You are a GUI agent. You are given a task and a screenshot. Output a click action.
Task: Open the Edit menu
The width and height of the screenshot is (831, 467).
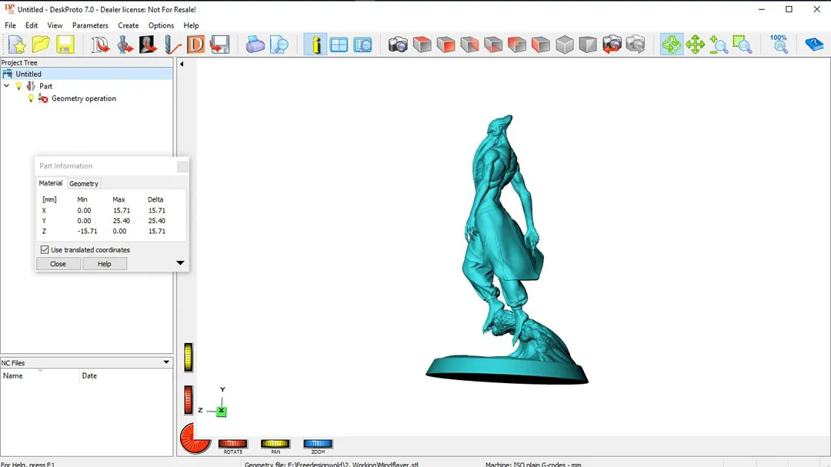click(32, 25)
